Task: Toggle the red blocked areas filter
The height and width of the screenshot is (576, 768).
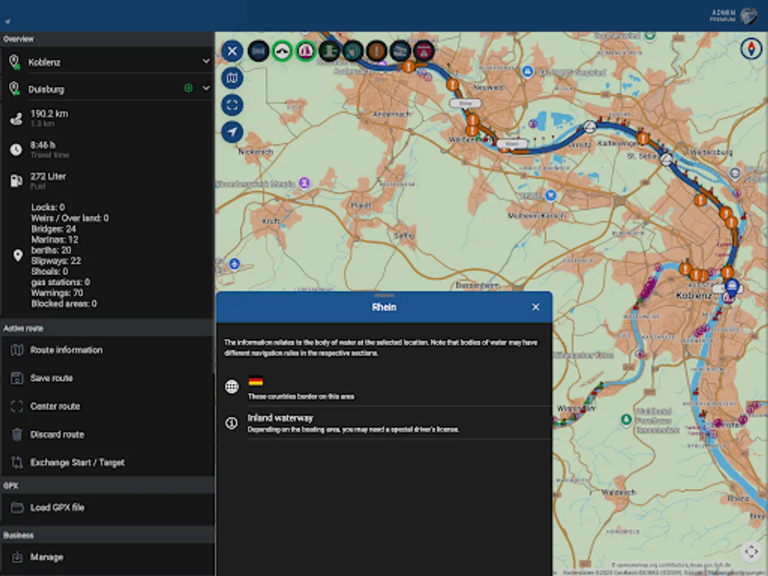Action: click(x=424, y=51)
